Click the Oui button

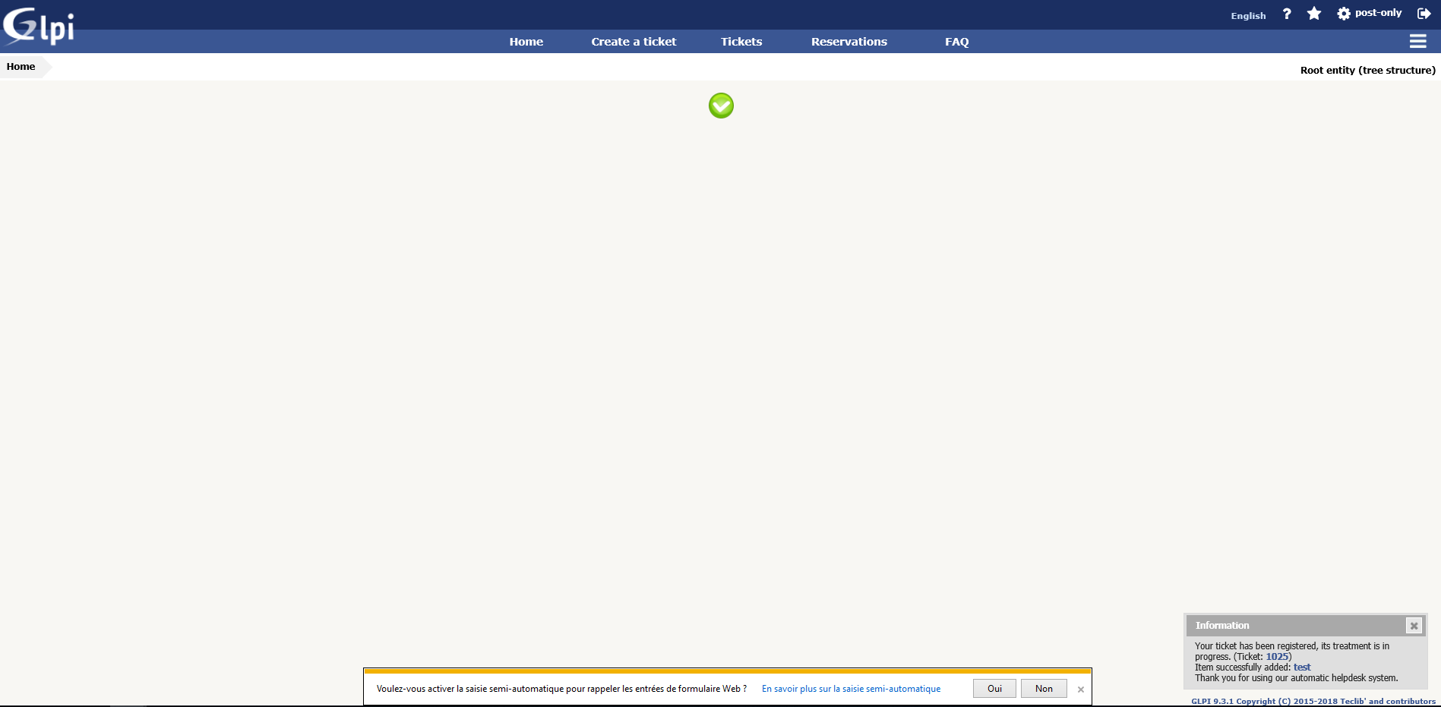tap(994, 689)
